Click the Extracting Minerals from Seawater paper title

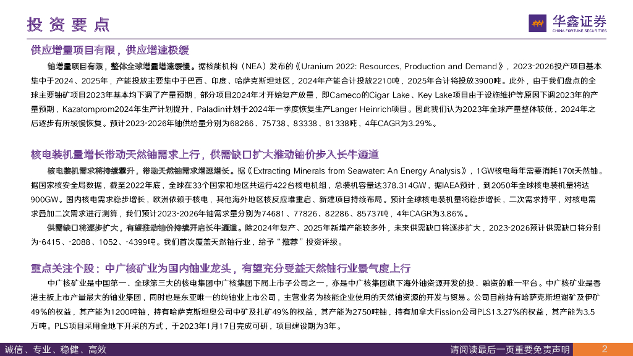point(360,171)
